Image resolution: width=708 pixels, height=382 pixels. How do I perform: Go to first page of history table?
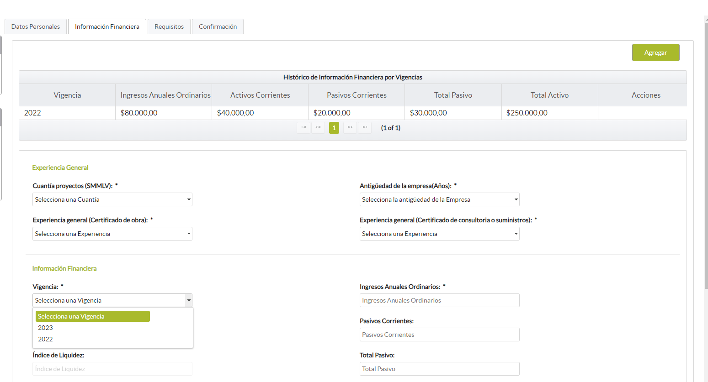click(x=303, y=128)
